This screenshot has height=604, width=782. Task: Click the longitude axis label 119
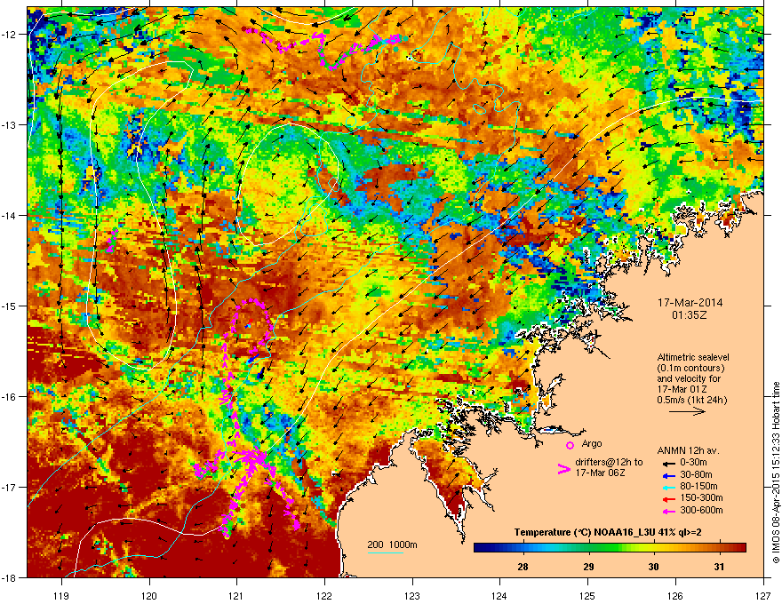(61, 595)
